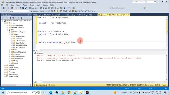Screen dimensions: 169x95
Task: Switch to the SQLQuery3.sql tab
Action: click(46, 15)
